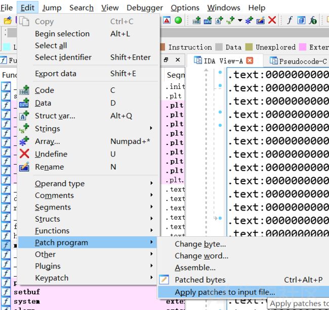Expand Keypatch submenu

[88, 278]
